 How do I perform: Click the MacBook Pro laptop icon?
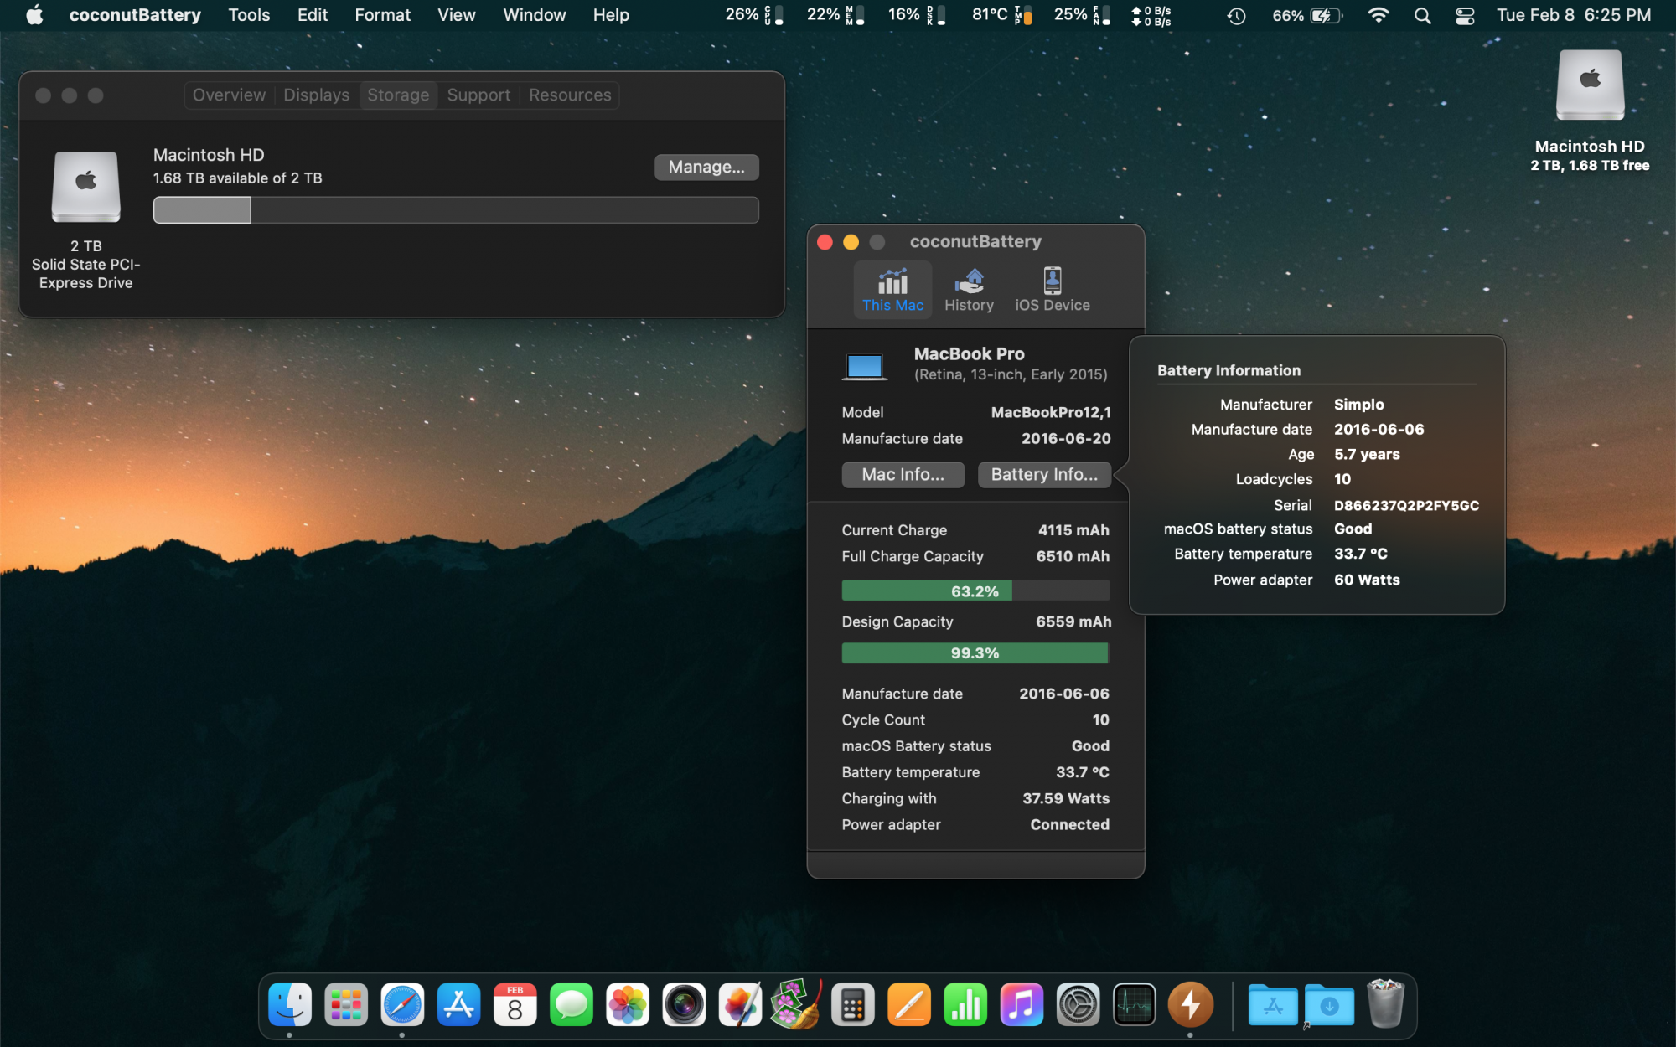pyautogui.click(x=864, y=367)
